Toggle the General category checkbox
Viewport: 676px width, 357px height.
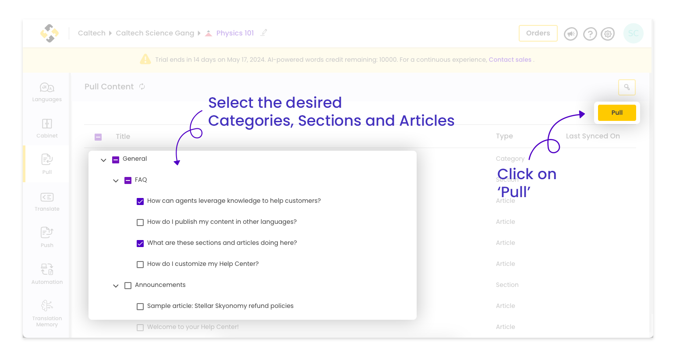click(x=116, y=160)
